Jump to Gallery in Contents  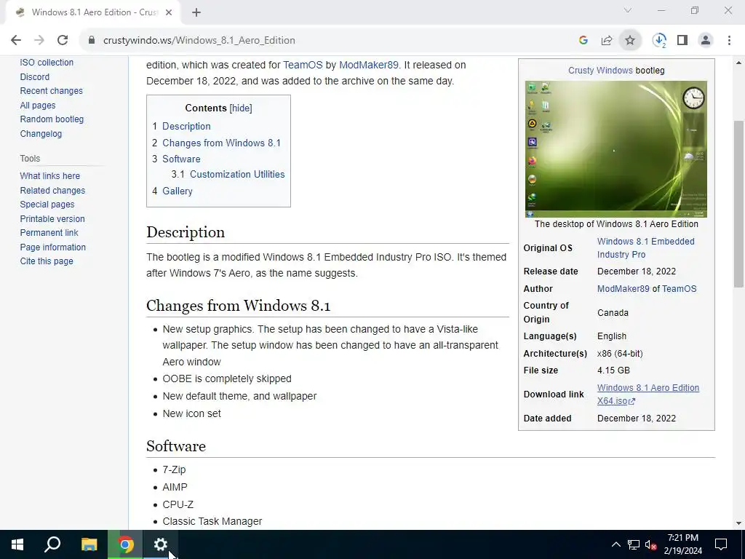178,191
